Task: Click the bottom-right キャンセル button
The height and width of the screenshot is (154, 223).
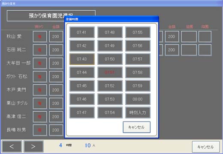Action: pyautogui.click(x=206, y=147)
